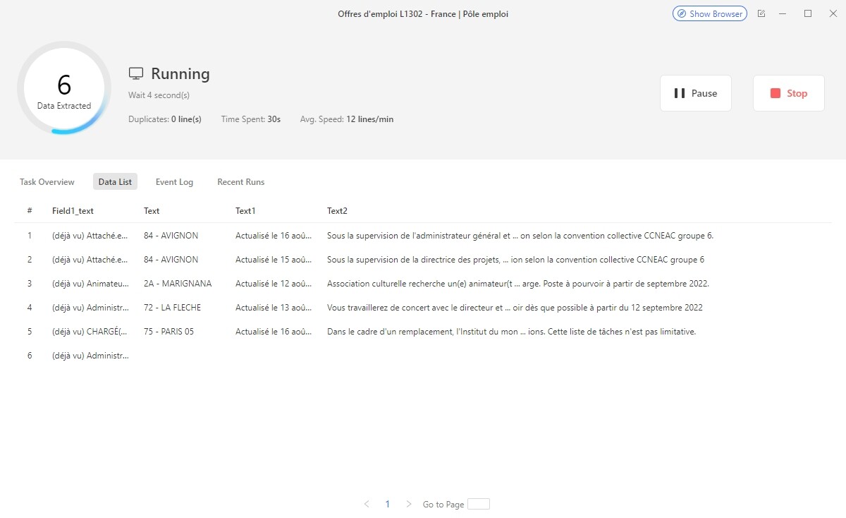Click 'Duplicates: 0 line(s)' statistic
This screenshot has width=846, height=518.
point(165,119)
